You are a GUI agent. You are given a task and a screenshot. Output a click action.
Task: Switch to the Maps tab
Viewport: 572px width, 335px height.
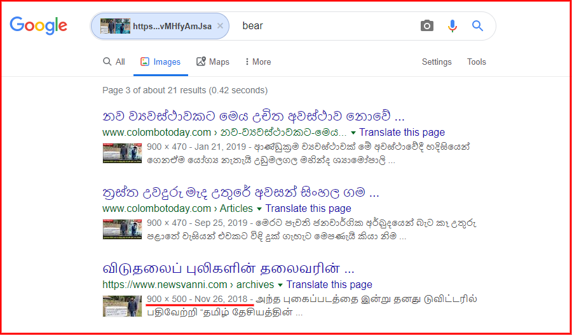[213, 62]
